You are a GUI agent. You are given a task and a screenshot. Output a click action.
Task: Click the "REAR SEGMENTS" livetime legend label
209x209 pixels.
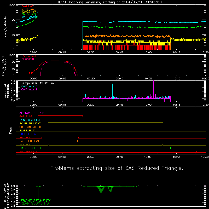pyautogui.click(x=35, y=204)
